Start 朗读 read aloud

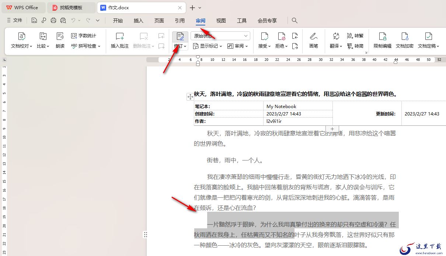(60, 40)
